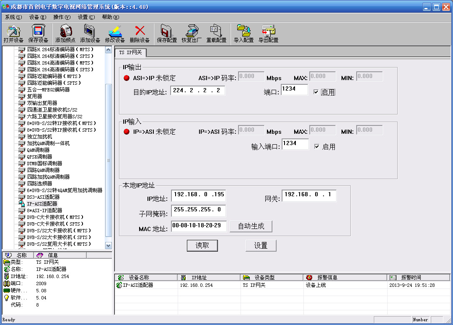Image resolution: width=453 pixels, height=325 pixels.
Task: Click the device tree scrollbar down arrow
Action: tap(109, 245)
